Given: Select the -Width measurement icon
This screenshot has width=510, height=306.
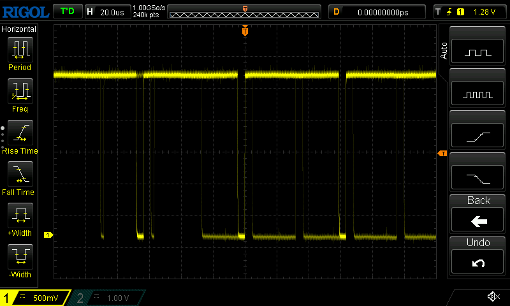Looking at the screenshot, I should (20, 258).
